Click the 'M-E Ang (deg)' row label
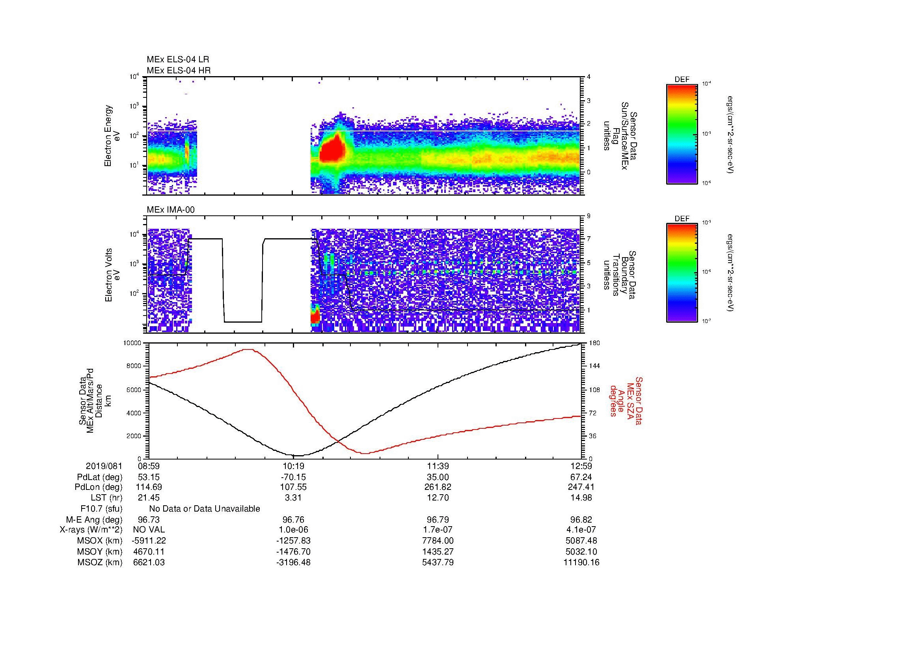922x652 pixels. pos(94,520)
